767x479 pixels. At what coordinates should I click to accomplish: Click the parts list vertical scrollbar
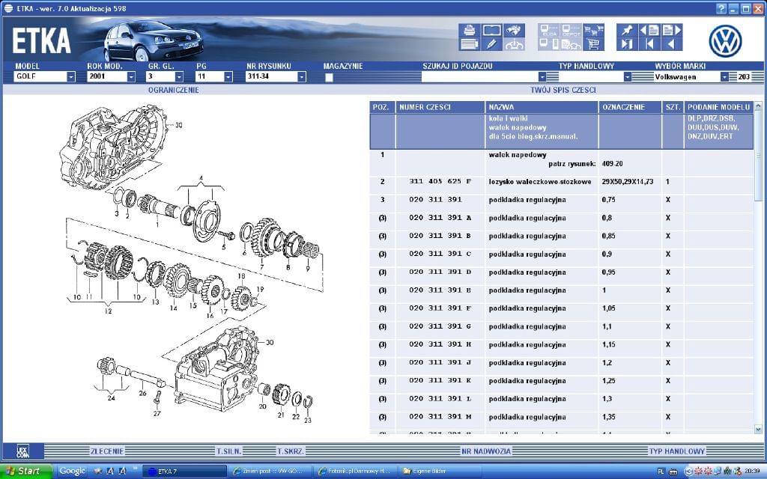(x=758, y=268)
